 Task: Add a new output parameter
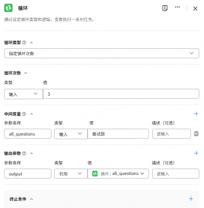click(x=196, y=153)
